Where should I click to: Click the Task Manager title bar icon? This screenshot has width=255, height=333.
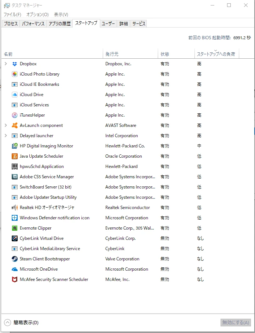click(7, 5)
